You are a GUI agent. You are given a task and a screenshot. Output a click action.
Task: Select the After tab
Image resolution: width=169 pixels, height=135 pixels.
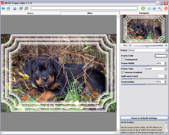[90, 13]
